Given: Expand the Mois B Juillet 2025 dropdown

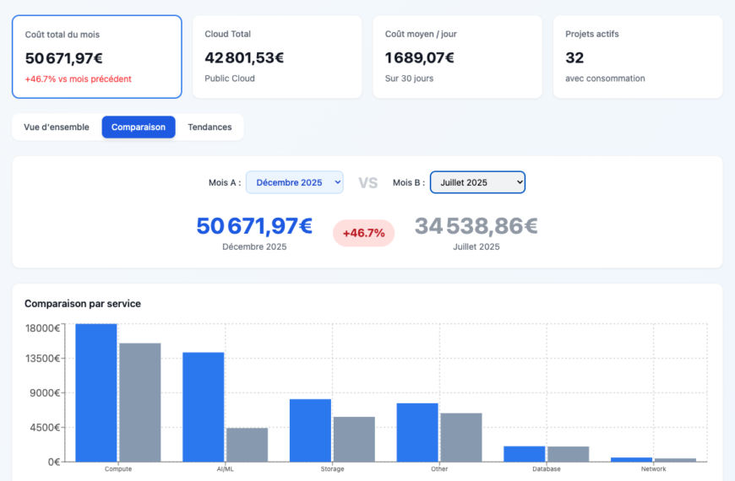Looking at the screenshot, I should (x=477, y=182).
